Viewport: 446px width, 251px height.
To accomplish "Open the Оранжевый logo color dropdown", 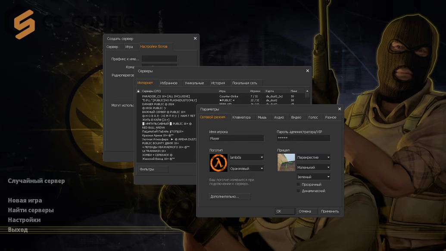I will tap(246, 169).
